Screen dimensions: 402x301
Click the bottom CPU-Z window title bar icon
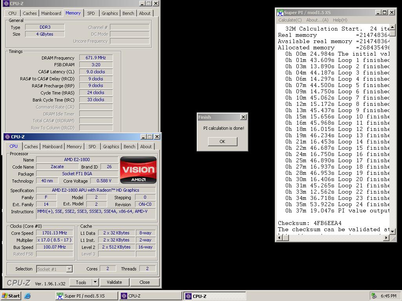[7, 137]
